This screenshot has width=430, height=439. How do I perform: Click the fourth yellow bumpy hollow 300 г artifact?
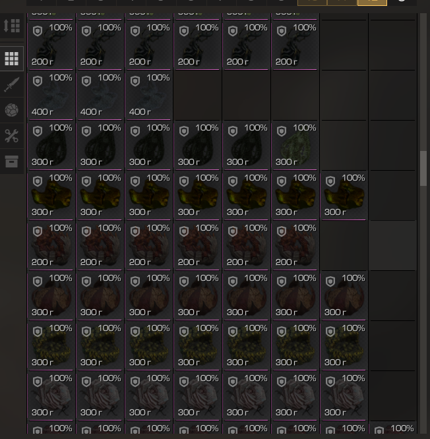tap(197, 346)
